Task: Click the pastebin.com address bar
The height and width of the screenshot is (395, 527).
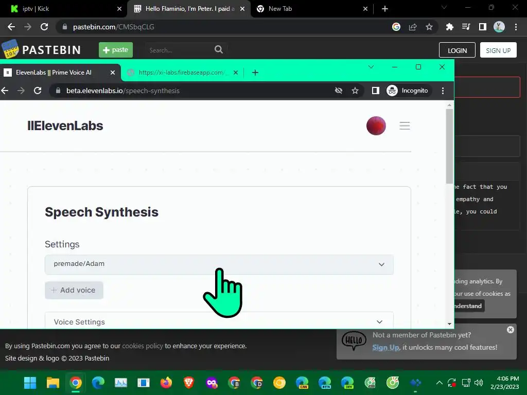Action: (222, 27)
